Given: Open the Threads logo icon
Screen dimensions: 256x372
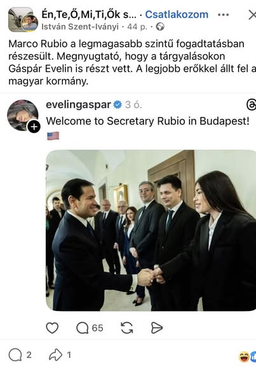Looking at the screenshot, I should tap(252, 105).
